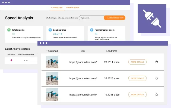Click thumbnail of the 32.6525 s row
This screenshot has height=108, width=171.
52,78
